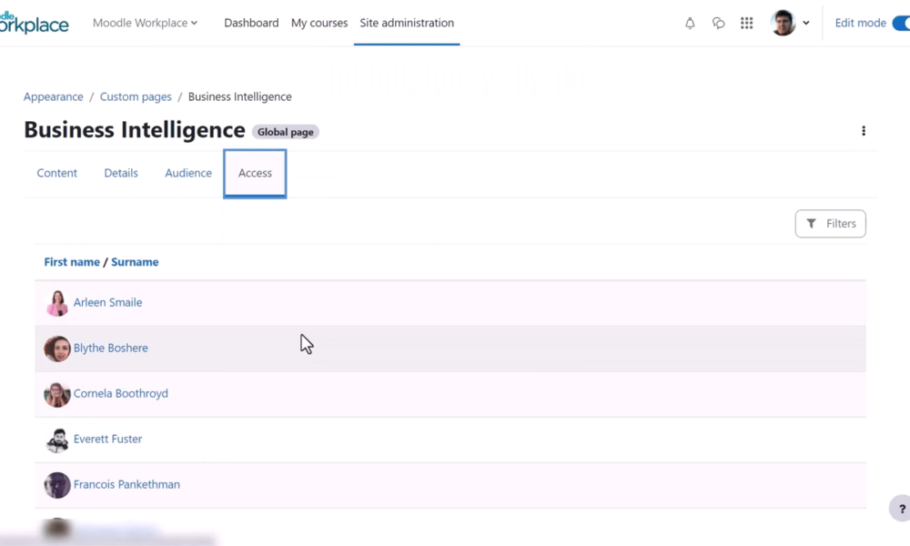Open the grid launcher icon
The height and width of the screenshot is (546, 910).
[x=746, y=24]
